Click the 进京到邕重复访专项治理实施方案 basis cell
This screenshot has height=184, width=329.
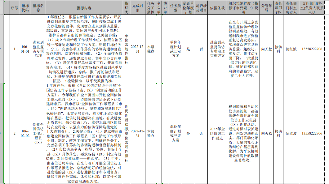217,49
